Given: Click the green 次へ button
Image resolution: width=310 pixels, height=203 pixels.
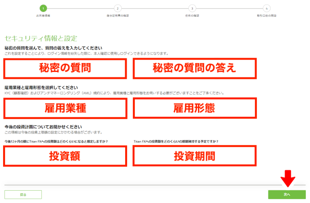Looking at the screenshot, I should pos(287,194).
